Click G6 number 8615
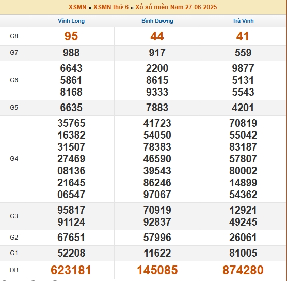The width and height of the screenshot is (288, 281). point(157,80)
